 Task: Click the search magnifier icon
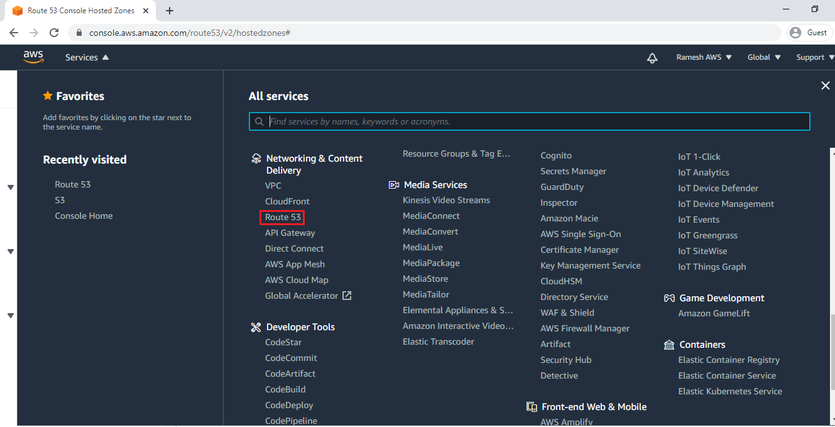259,121
